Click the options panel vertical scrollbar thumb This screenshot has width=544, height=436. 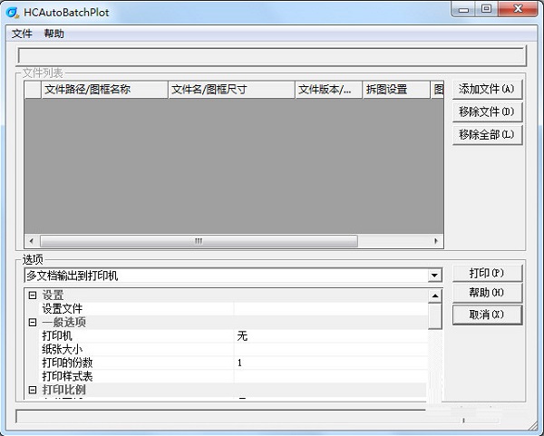[x=434, y=316]
